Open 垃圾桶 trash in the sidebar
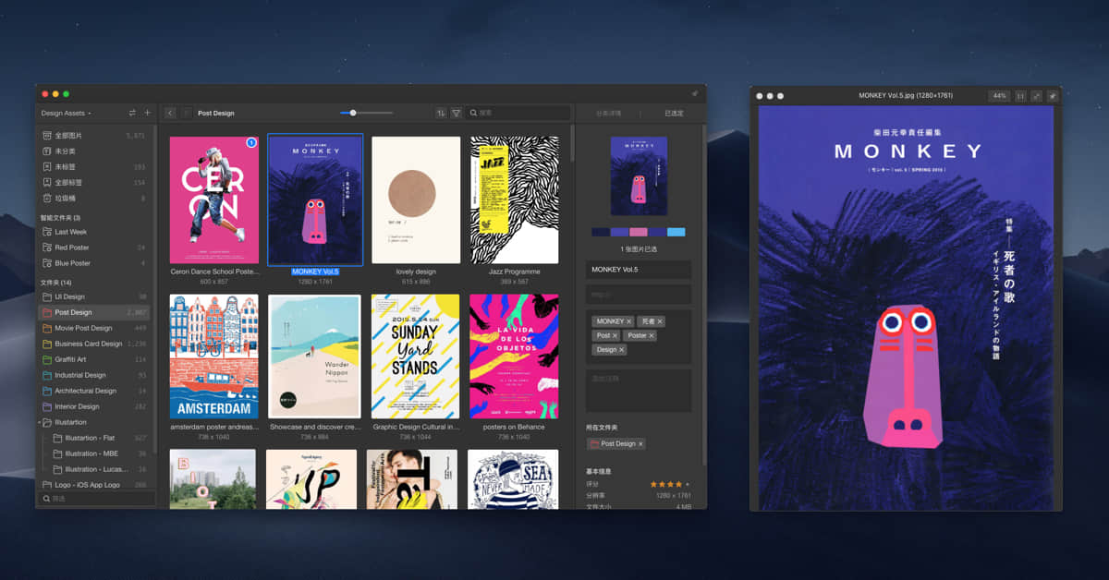Image resolution: width=1109 pixels, height=580 pixels. click(x=94, y=199)
